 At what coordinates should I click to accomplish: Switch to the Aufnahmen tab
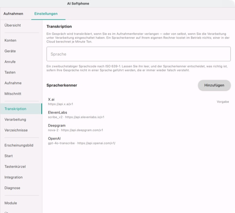13,14
